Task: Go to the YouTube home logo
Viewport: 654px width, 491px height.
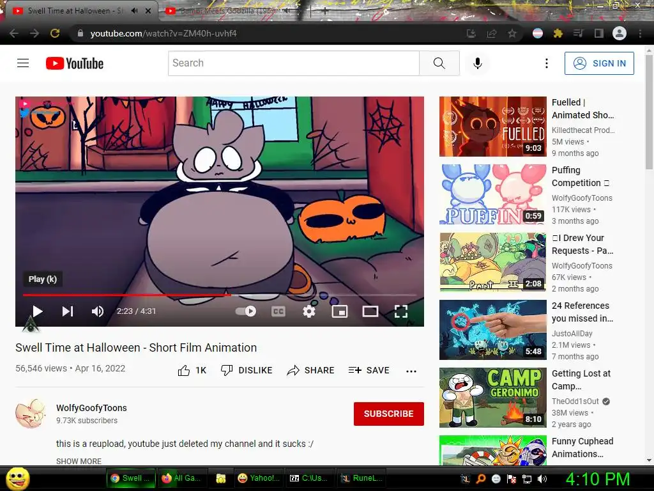Action: click(x=75, y=63)
